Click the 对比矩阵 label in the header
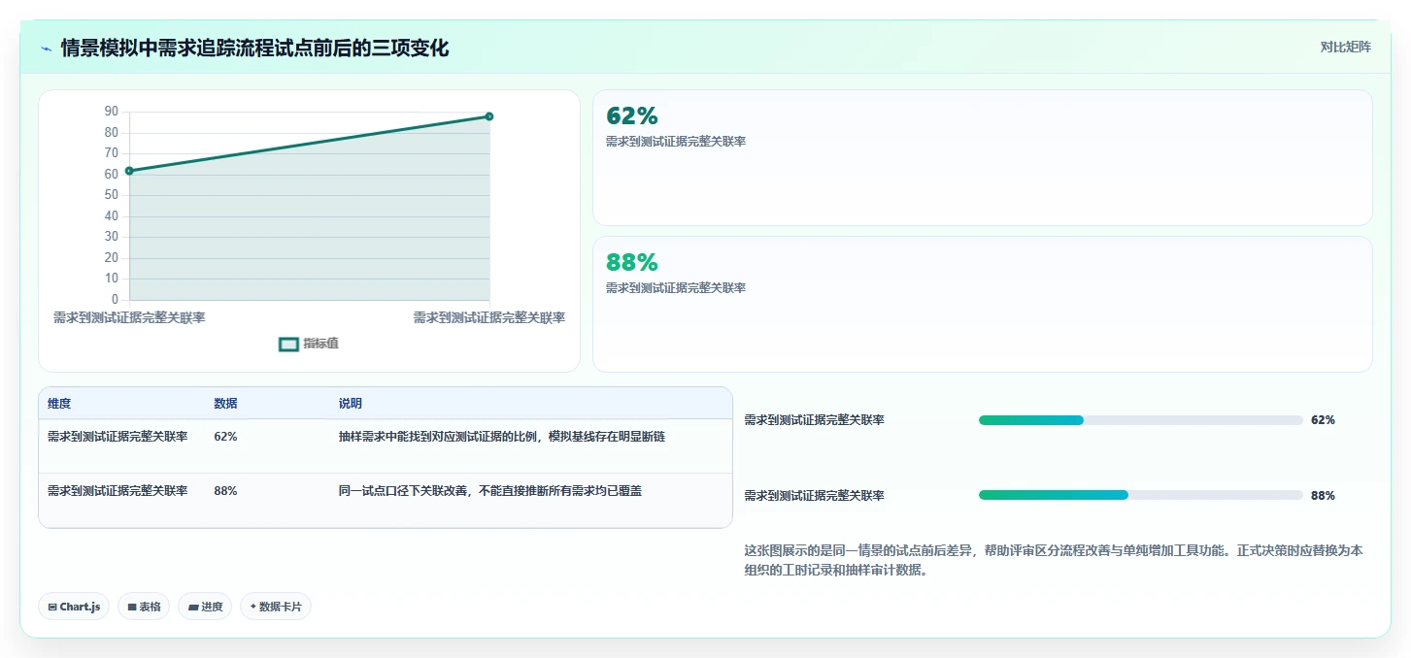Image resolution: width=1411 pixels, height=658 pixels. point(1345,47)
